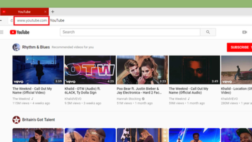This screenshot has height=142, width=252.
Task: Subscribe to the Rhythm & Blues channel
Action: (x=239, y=47)
